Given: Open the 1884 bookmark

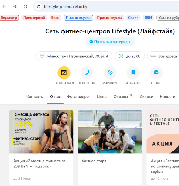Looking at the screenshot, I should (x=148, y=18).
